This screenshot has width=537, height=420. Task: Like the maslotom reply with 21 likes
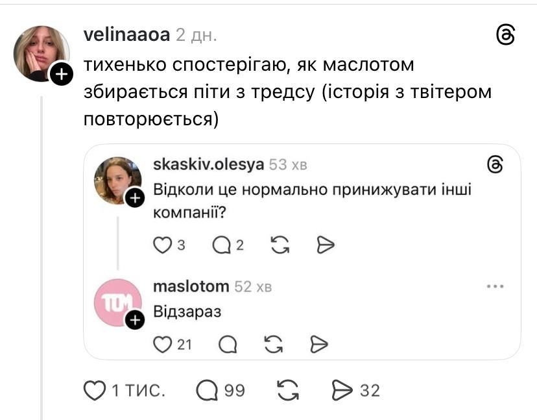[162, 344]
